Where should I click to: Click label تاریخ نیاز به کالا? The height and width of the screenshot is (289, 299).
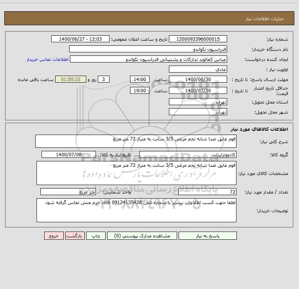tap(115, 155)
